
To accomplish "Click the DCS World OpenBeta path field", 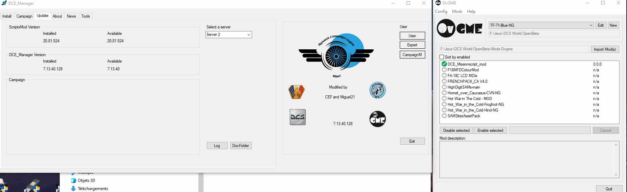I will [554, 33].
